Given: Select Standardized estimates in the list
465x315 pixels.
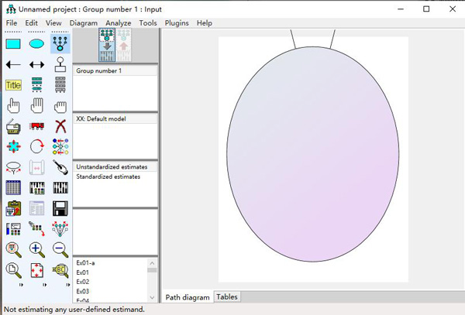Looking at the screenshot, I should 108,176.
